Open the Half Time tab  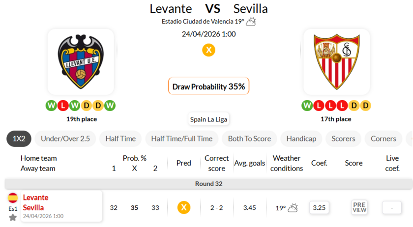pos(120,139)
